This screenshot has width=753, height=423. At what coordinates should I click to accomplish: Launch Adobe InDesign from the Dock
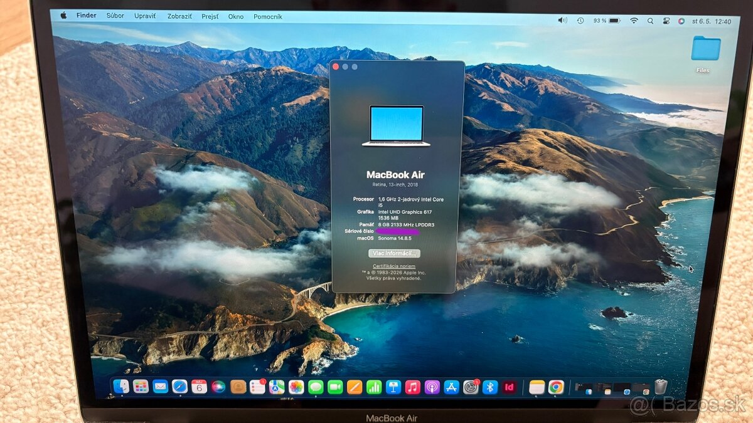click(x=510, y=387)
